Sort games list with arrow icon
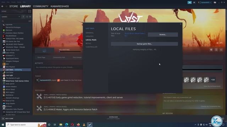 23,17
